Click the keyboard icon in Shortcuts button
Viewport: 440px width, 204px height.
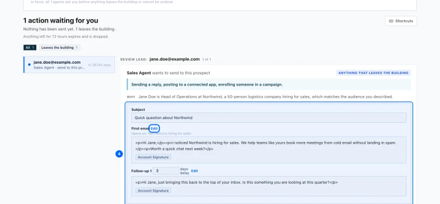tap(391, 21)
